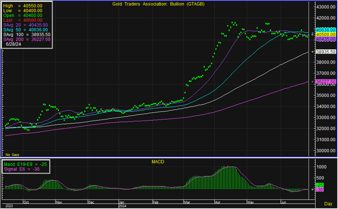
Task: Click the 6/28/24 date in legend box
Action: [14, 44]
